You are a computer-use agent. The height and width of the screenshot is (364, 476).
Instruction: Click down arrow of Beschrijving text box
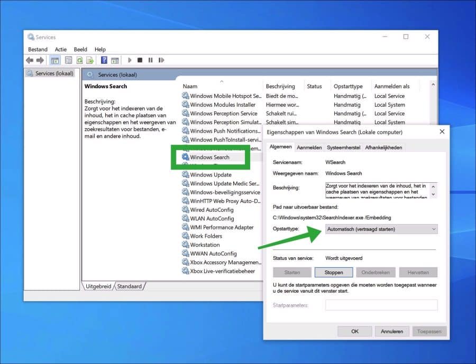[433, 194]
